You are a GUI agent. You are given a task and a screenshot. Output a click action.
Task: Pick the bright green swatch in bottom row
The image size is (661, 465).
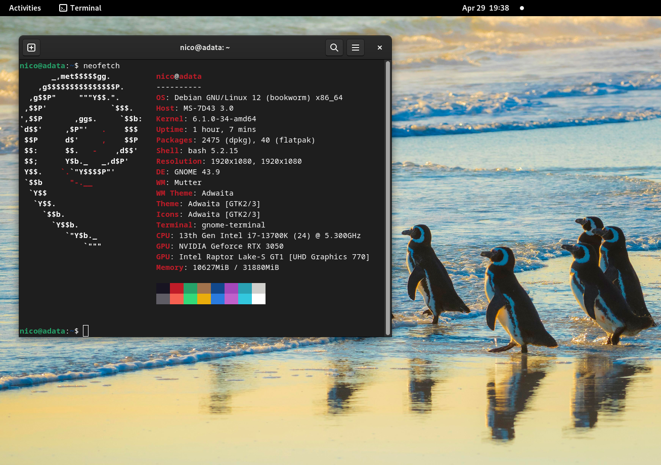pos(190,299)
